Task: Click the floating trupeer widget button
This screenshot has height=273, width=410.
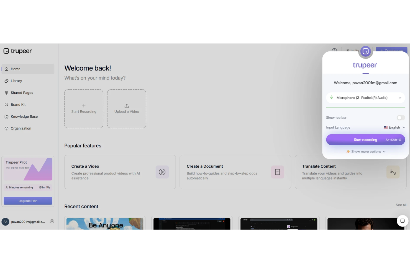Action: coord(403,221)
